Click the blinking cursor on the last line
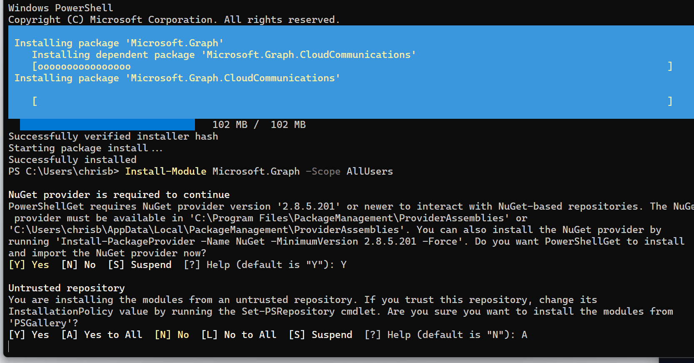 tap(9, 346)
